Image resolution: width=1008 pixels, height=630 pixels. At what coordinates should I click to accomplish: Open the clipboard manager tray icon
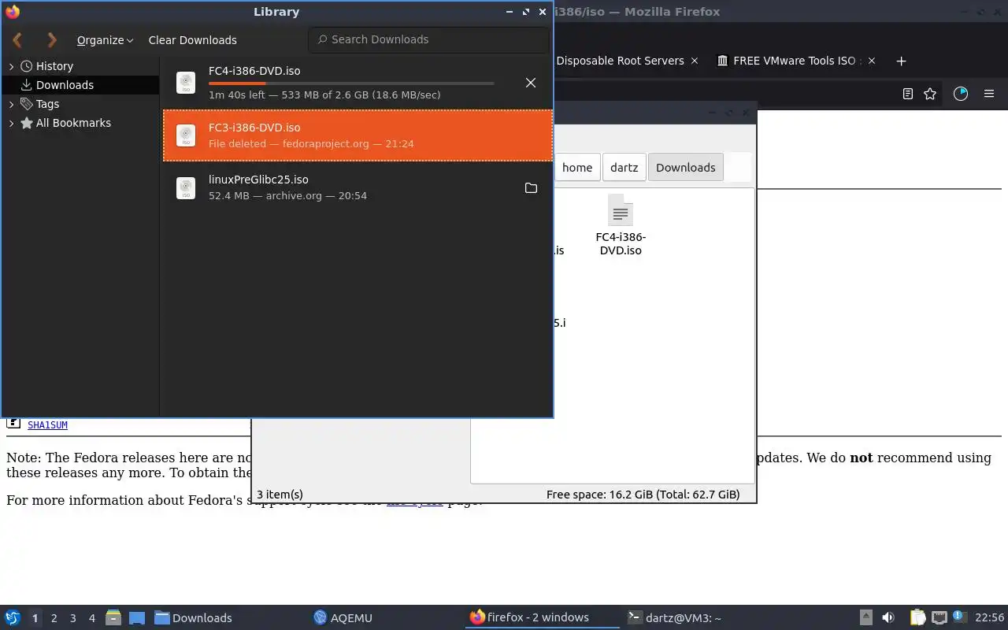point(917,618)
